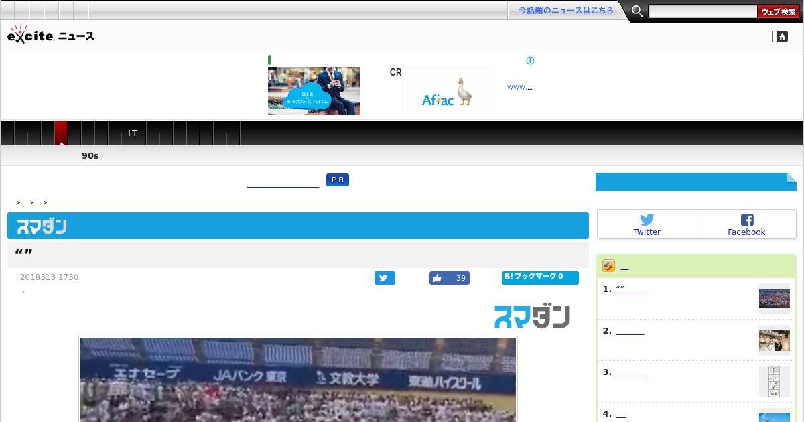804x422 pixels.
Task: Open ranking item 1 headline link
Action: 630,289
